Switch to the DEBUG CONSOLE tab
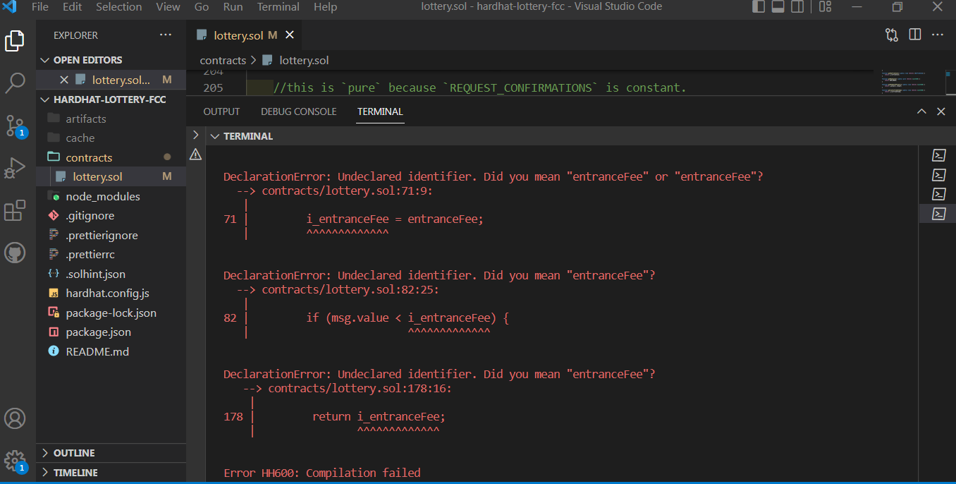The image size is (956, 484). coord(299,111)
